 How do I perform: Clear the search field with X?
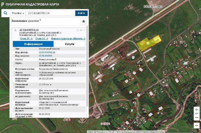(x=72, y=13)
